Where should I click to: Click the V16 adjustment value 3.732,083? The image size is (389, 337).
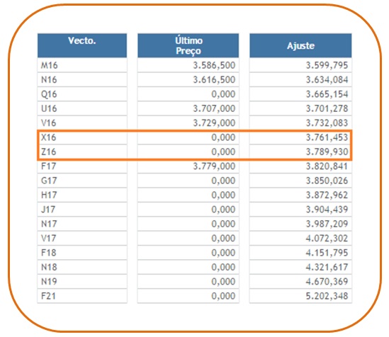pos(327,122)
